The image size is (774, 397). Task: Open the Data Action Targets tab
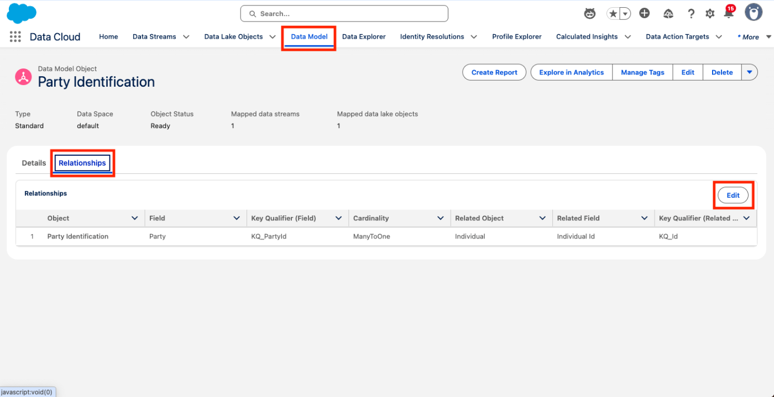[x=677, y=36]
